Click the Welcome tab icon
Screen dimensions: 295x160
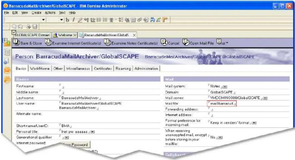click(55, 35)
